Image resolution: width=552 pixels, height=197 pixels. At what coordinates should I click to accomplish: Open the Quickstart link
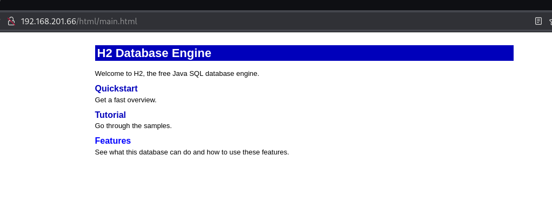point(116,88)
